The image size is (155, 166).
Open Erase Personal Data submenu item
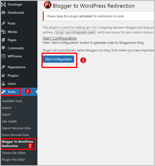pyautogui.click(x=15, y=135)
